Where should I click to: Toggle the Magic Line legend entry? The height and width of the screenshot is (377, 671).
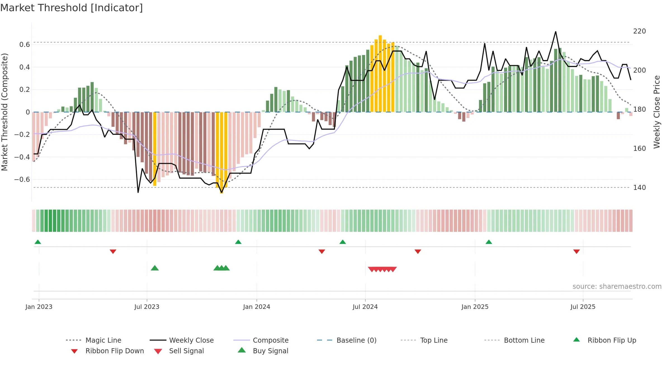click(94, 340)
